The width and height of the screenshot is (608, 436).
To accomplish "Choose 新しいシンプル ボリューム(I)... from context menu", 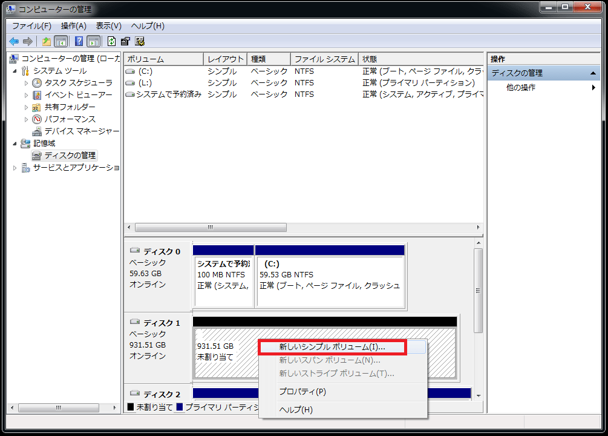I will [x=332, y=347].
